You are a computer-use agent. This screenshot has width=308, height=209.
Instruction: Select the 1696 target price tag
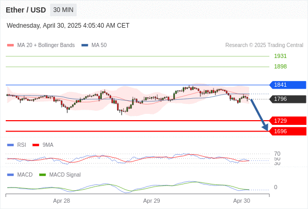click(288, 131)
